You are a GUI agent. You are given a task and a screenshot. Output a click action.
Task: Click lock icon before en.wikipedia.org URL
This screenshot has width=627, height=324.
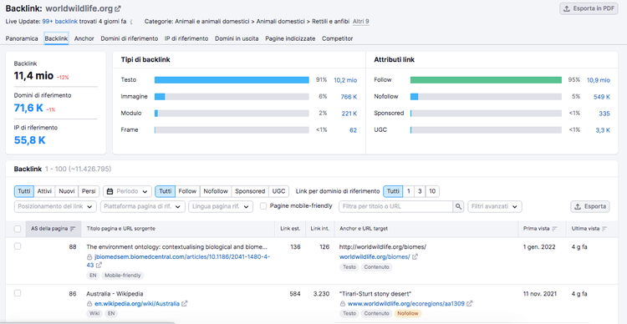(x=89, y=304)
